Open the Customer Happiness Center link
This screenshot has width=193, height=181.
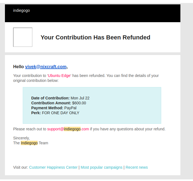coord(53,167)
